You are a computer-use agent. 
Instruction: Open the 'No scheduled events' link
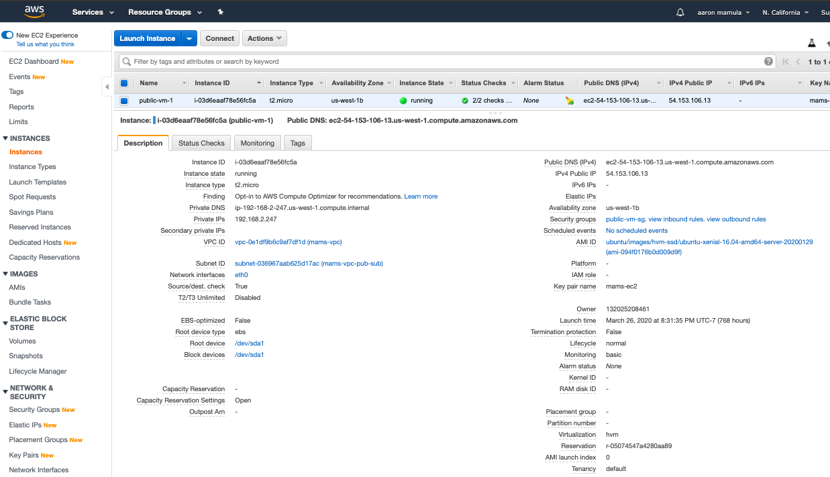coord(637,231)
